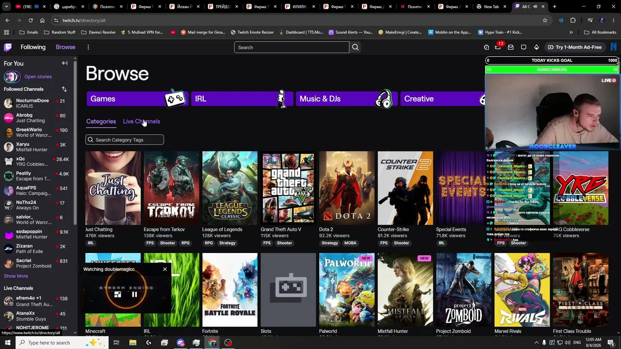
Task: Go back to the previous page
Action: pos(7,20)
